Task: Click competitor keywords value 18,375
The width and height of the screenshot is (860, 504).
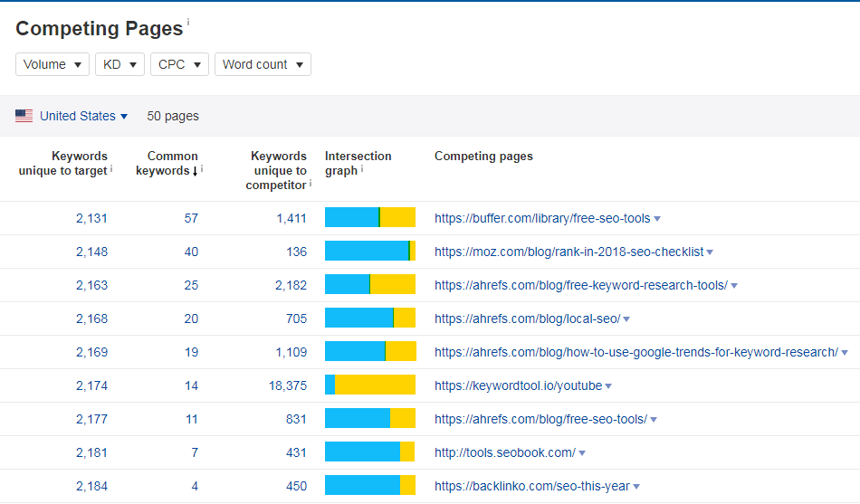Action: click(287, 385)
